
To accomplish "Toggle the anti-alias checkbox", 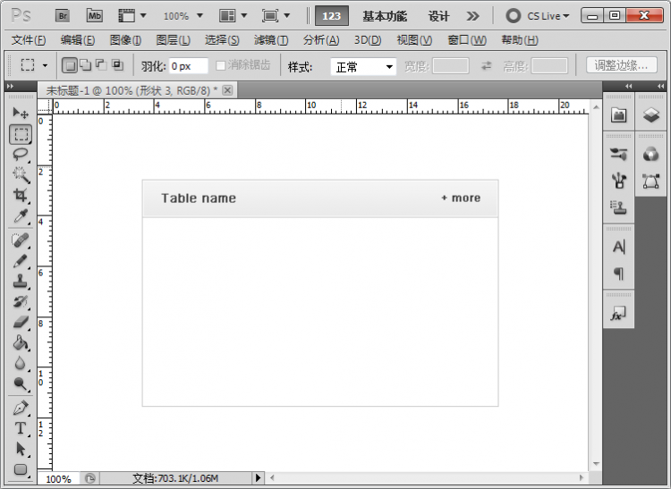I will point(220,66).
